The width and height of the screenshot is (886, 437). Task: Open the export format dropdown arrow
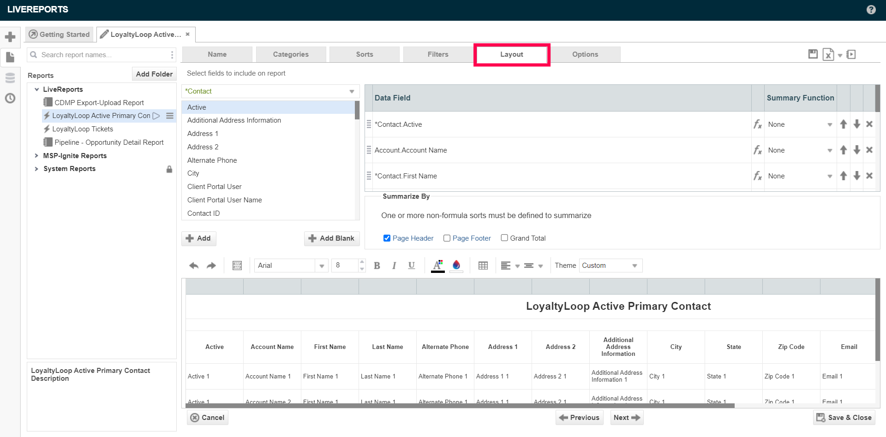tap(840, 55)
